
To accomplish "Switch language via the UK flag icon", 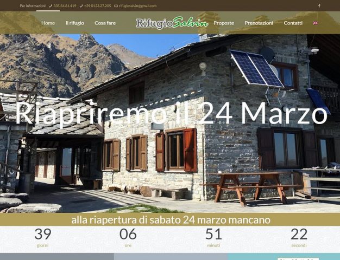I will click(316, 23).
